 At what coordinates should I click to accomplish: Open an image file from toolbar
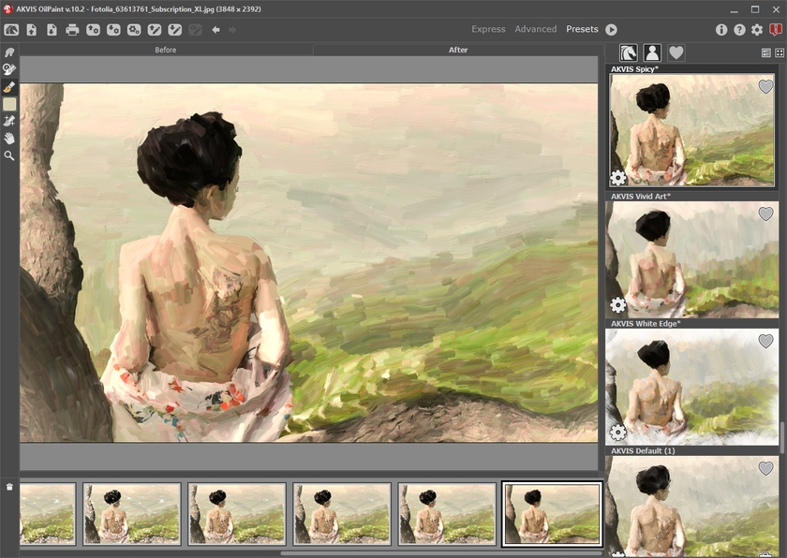click(x=32, y=30)
